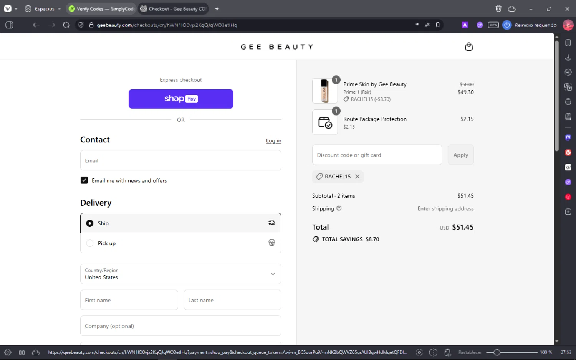Open the shopping bag cart icon
This screenshot has height=360, width=576.
coord(469,47)
